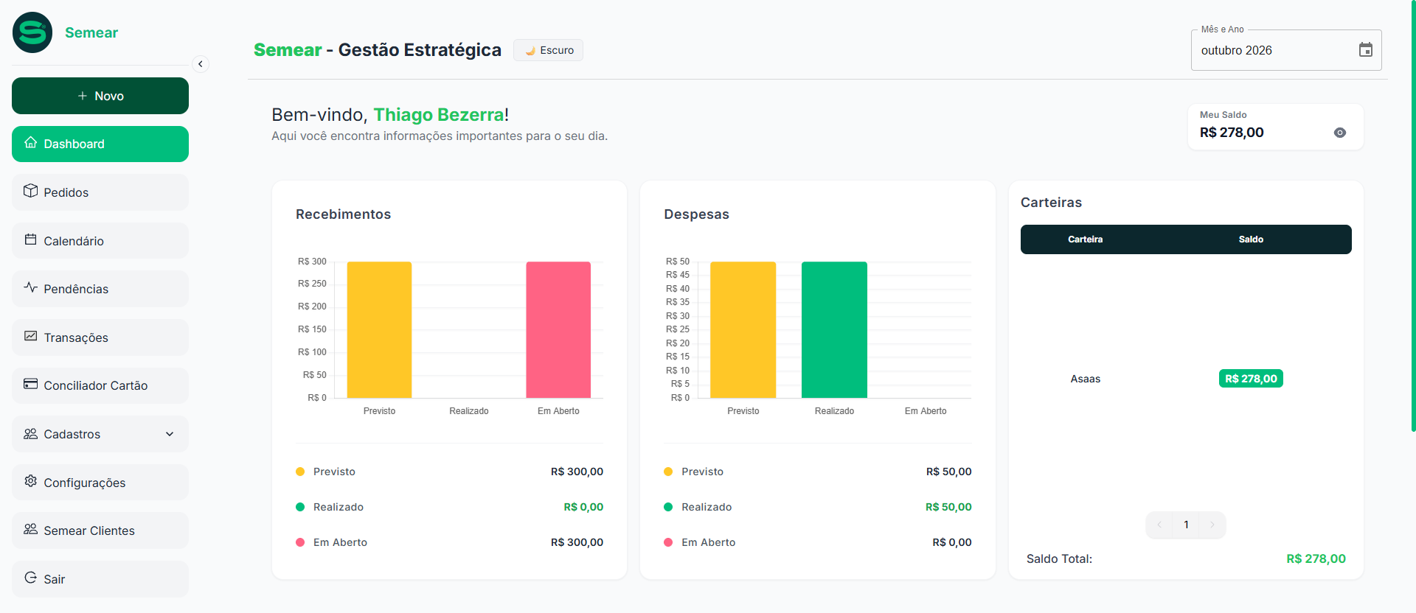The image size is (1416, 613).
Task: Click the Configurações gear icon
Action: tap(30, 481)
